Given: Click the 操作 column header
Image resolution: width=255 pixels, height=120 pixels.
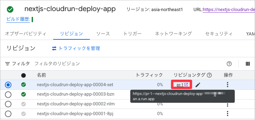Looking at the screenshot, I should point(228,75).
